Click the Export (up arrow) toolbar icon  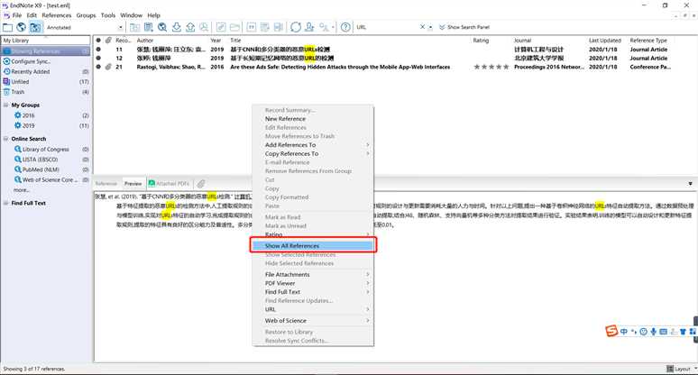[x=190, y=28]
